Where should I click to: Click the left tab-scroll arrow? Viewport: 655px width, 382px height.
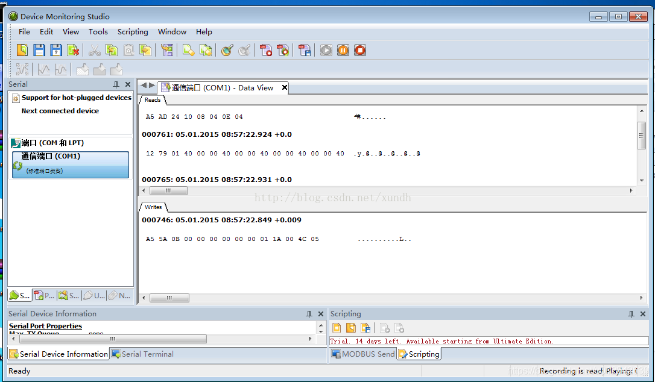144,85
